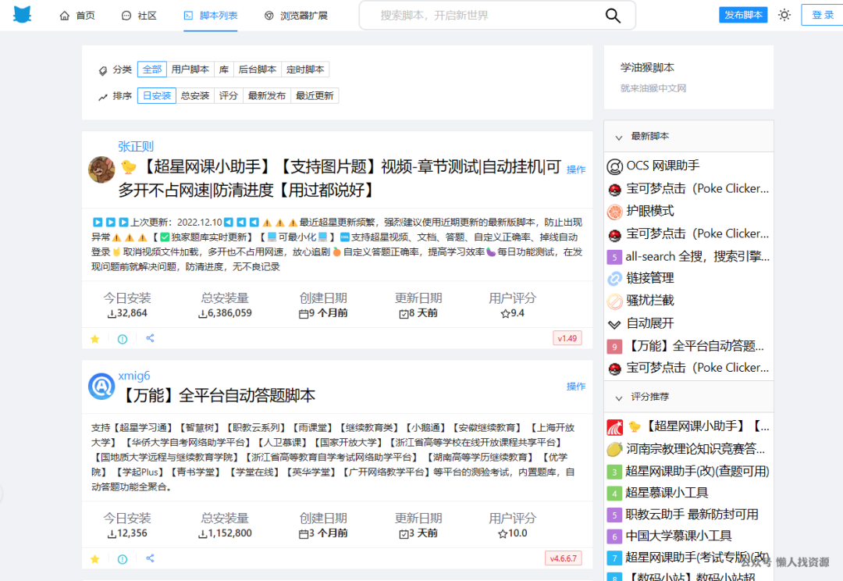Collapse the 最新脚本 panel

(x=619, y=137)
